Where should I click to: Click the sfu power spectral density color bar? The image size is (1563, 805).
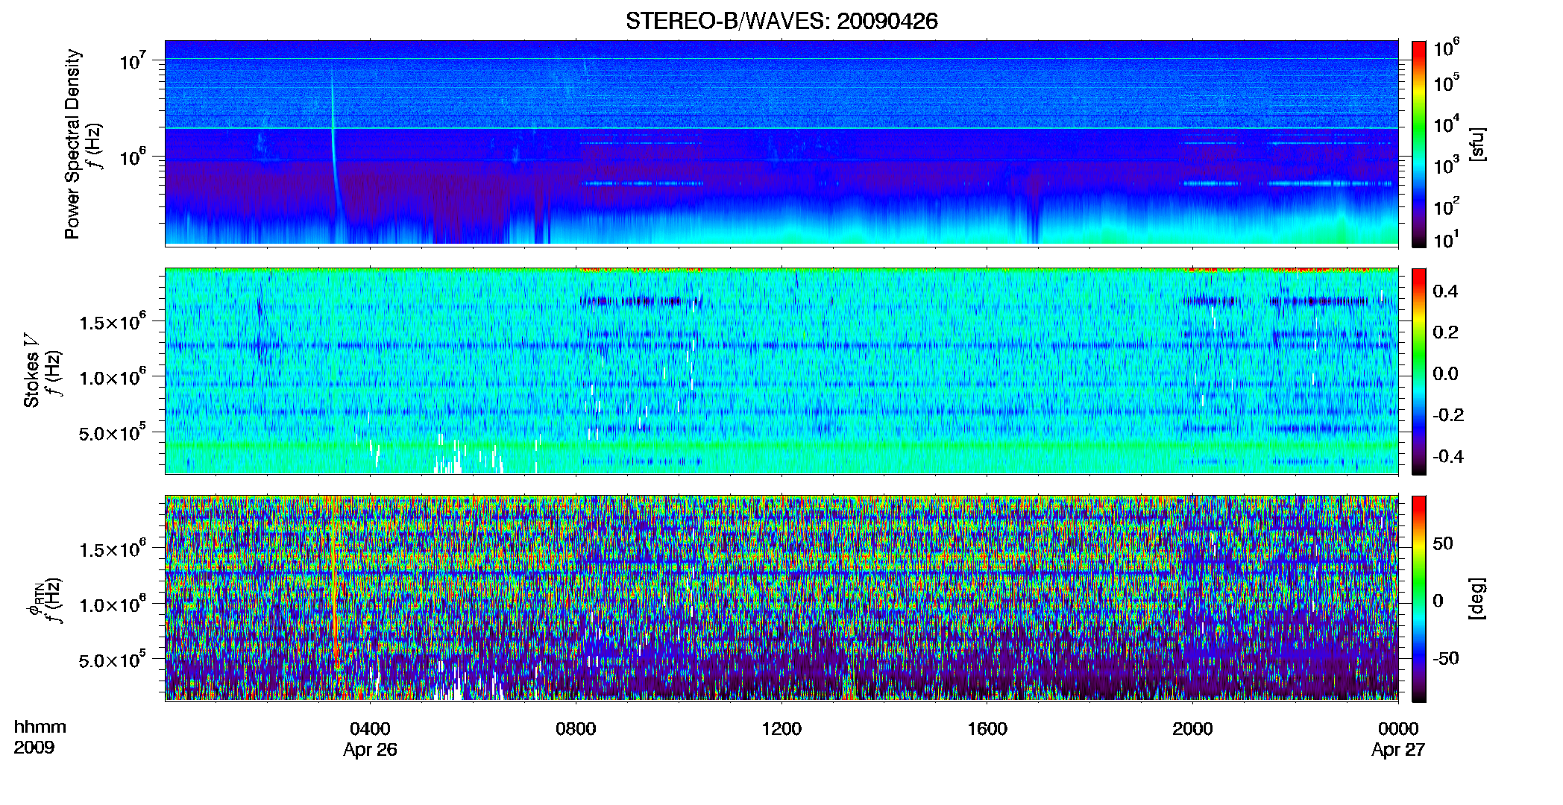[x=1419, y=144]
